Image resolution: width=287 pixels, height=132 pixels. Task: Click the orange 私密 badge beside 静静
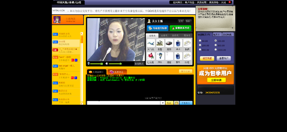[x=55, y=57]
